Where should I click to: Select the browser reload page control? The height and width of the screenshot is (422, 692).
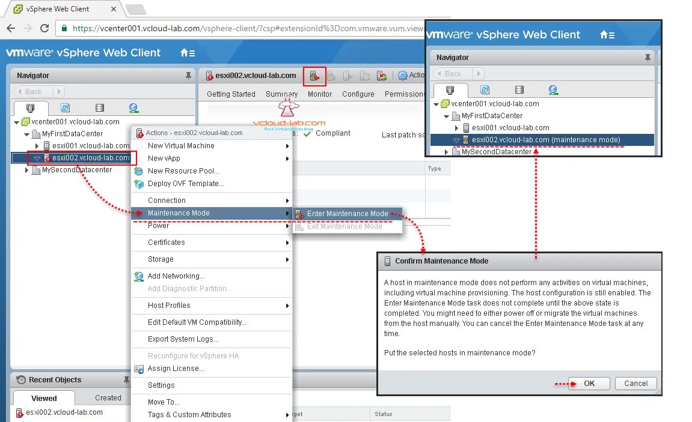click(x=43, y=28)
